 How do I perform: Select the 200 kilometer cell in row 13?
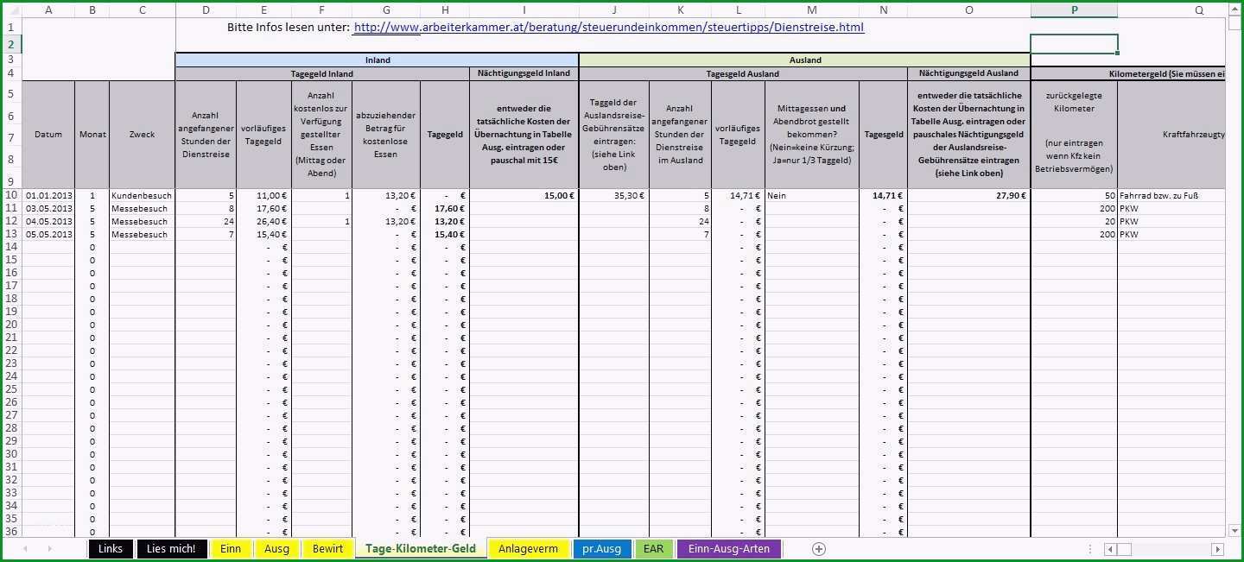point(1074,235)
